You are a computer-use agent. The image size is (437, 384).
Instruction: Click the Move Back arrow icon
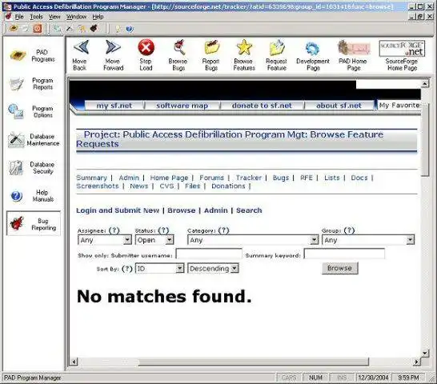81,47
